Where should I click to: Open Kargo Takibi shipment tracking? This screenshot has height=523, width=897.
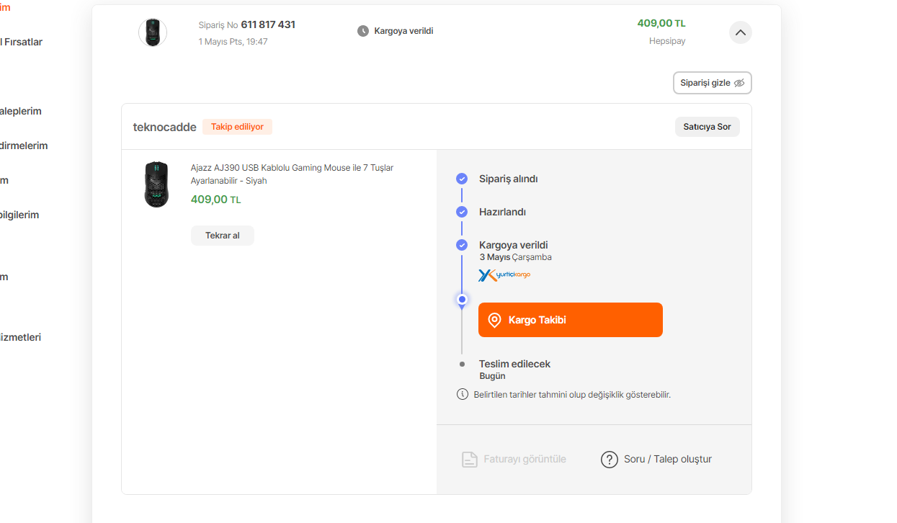[570, 320]
